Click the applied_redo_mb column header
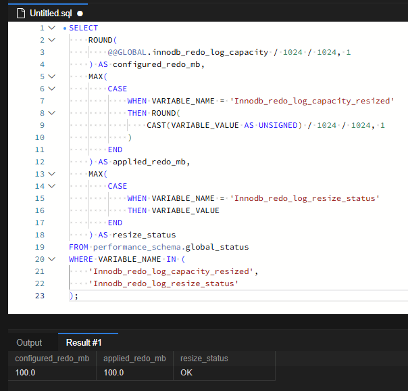The height and width of the screenshot is (391, 408). 134,359
